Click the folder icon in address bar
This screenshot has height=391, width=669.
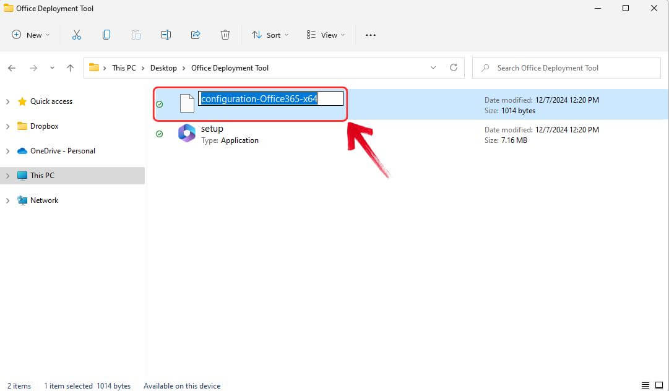tap(94, 67)
